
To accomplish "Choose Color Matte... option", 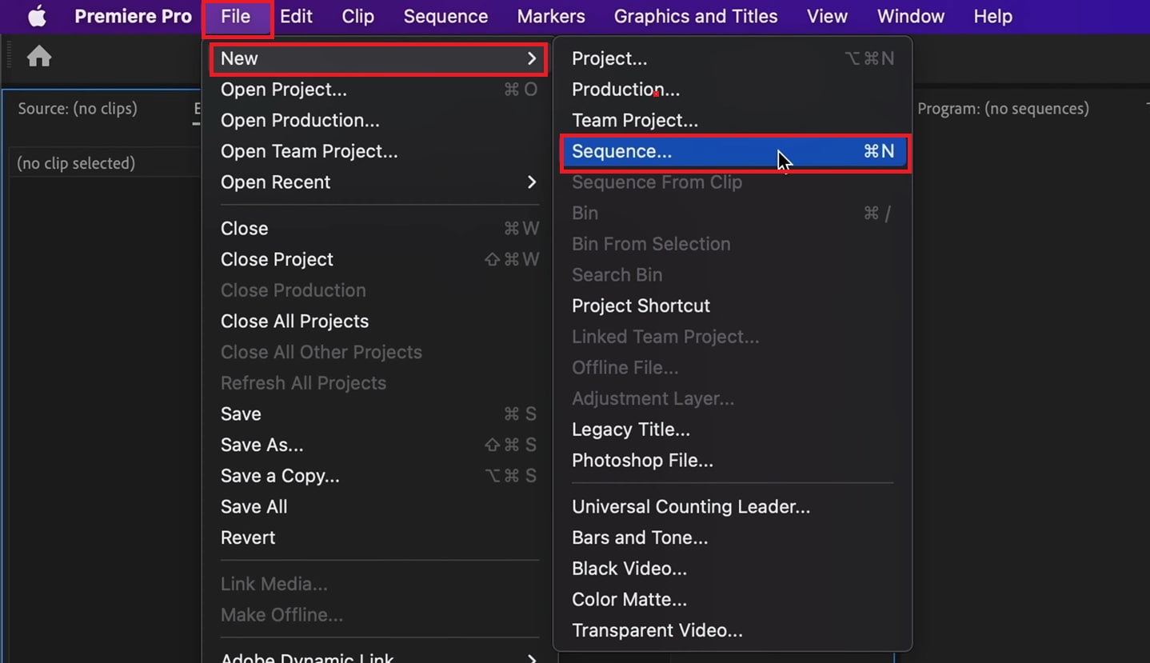I will pos(629,599).
